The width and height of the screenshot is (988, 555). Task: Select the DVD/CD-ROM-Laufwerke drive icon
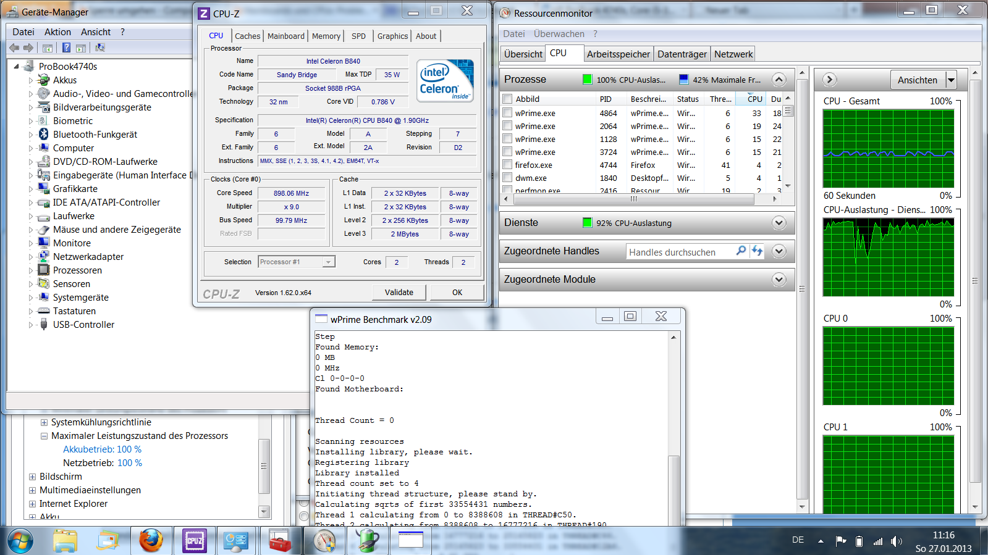(43, 162)
